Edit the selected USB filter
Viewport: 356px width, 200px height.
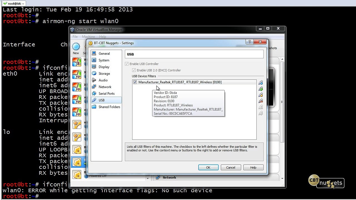pos(261,95)
